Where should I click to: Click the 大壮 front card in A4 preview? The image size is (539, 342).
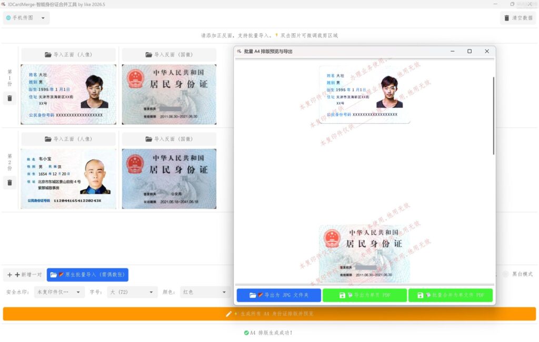[364, 95]
